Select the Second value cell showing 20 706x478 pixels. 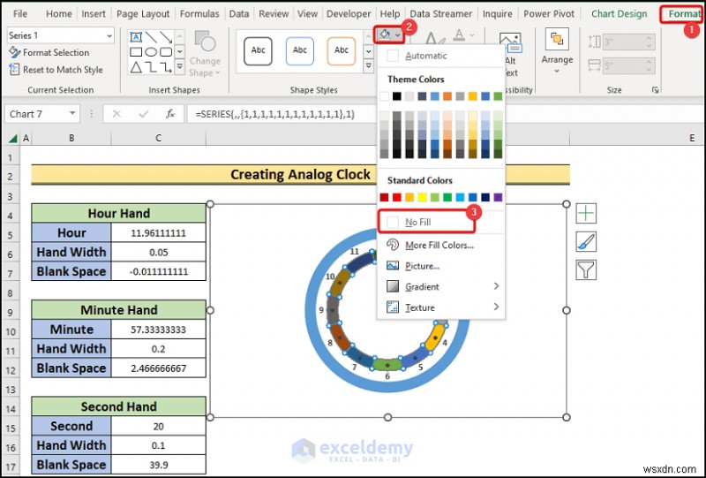[158, 426]
